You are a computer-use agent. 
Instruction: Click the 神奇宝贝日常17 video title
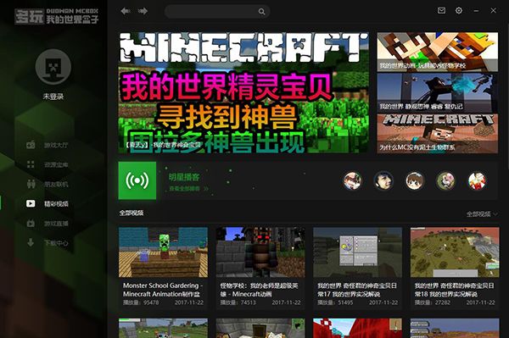tap(357, 290)
